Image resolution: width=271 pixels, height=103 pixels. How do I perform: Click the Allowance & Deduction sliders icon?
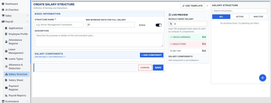point(6,66)
